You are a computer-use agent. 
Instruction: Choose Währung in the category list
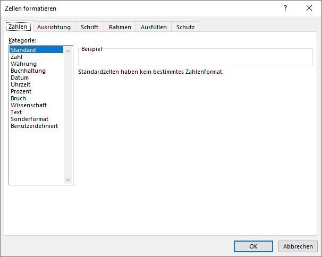[36, 64]
